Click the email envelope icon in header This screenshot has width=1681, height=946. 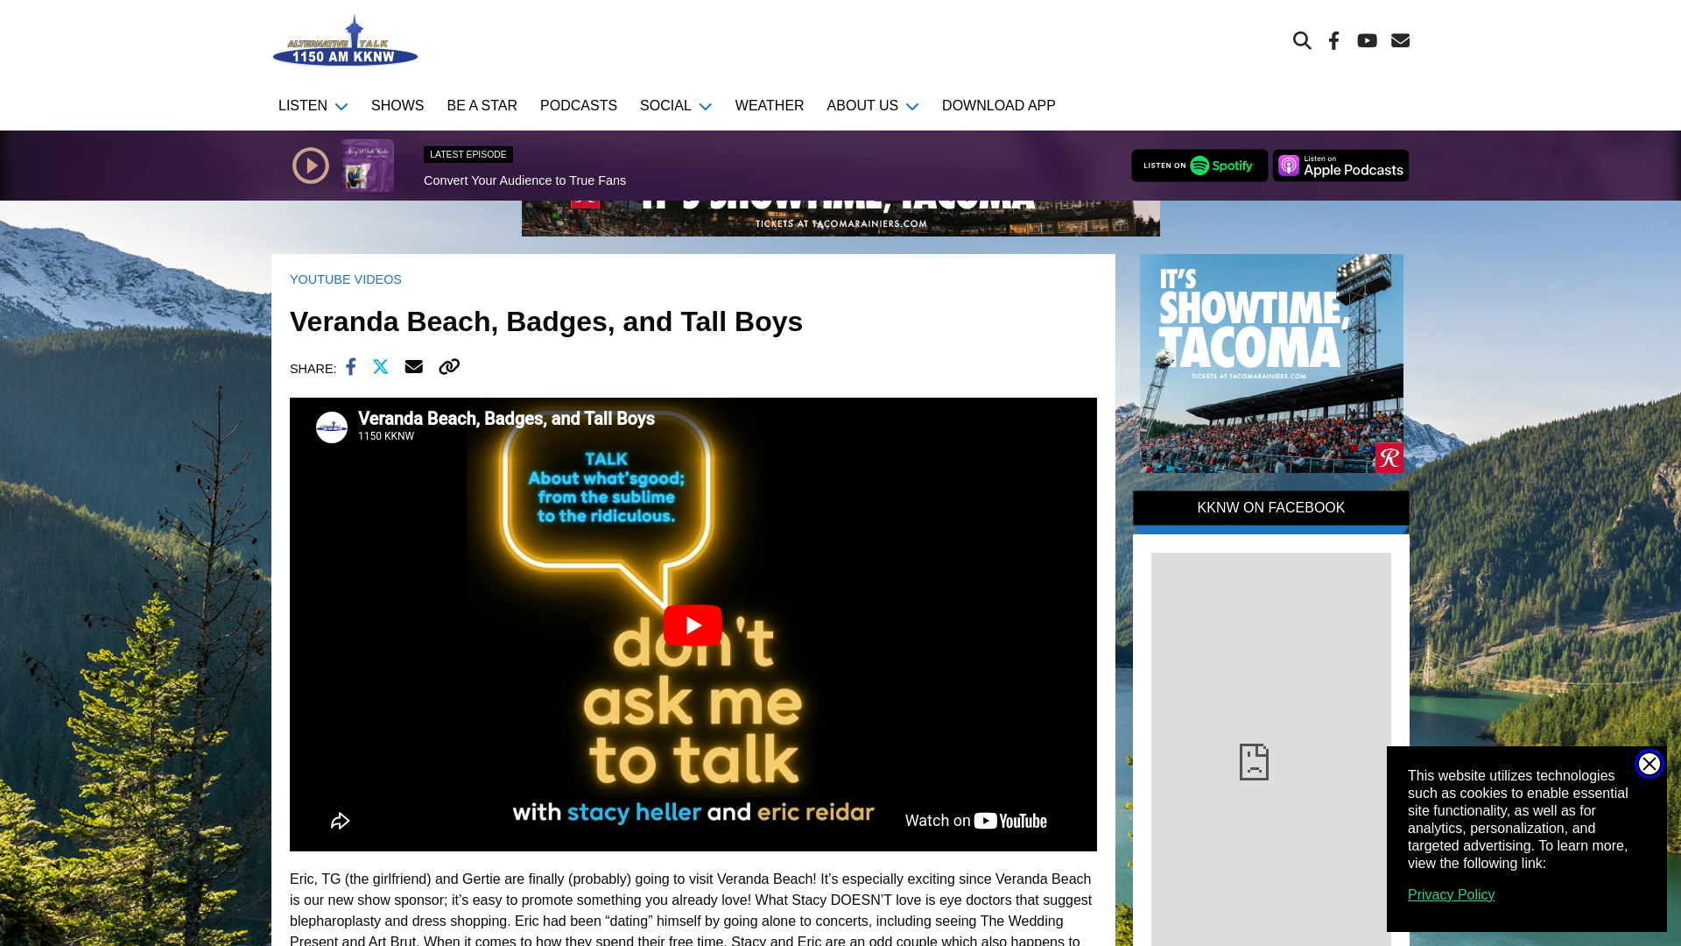[x=1400, y=40]
